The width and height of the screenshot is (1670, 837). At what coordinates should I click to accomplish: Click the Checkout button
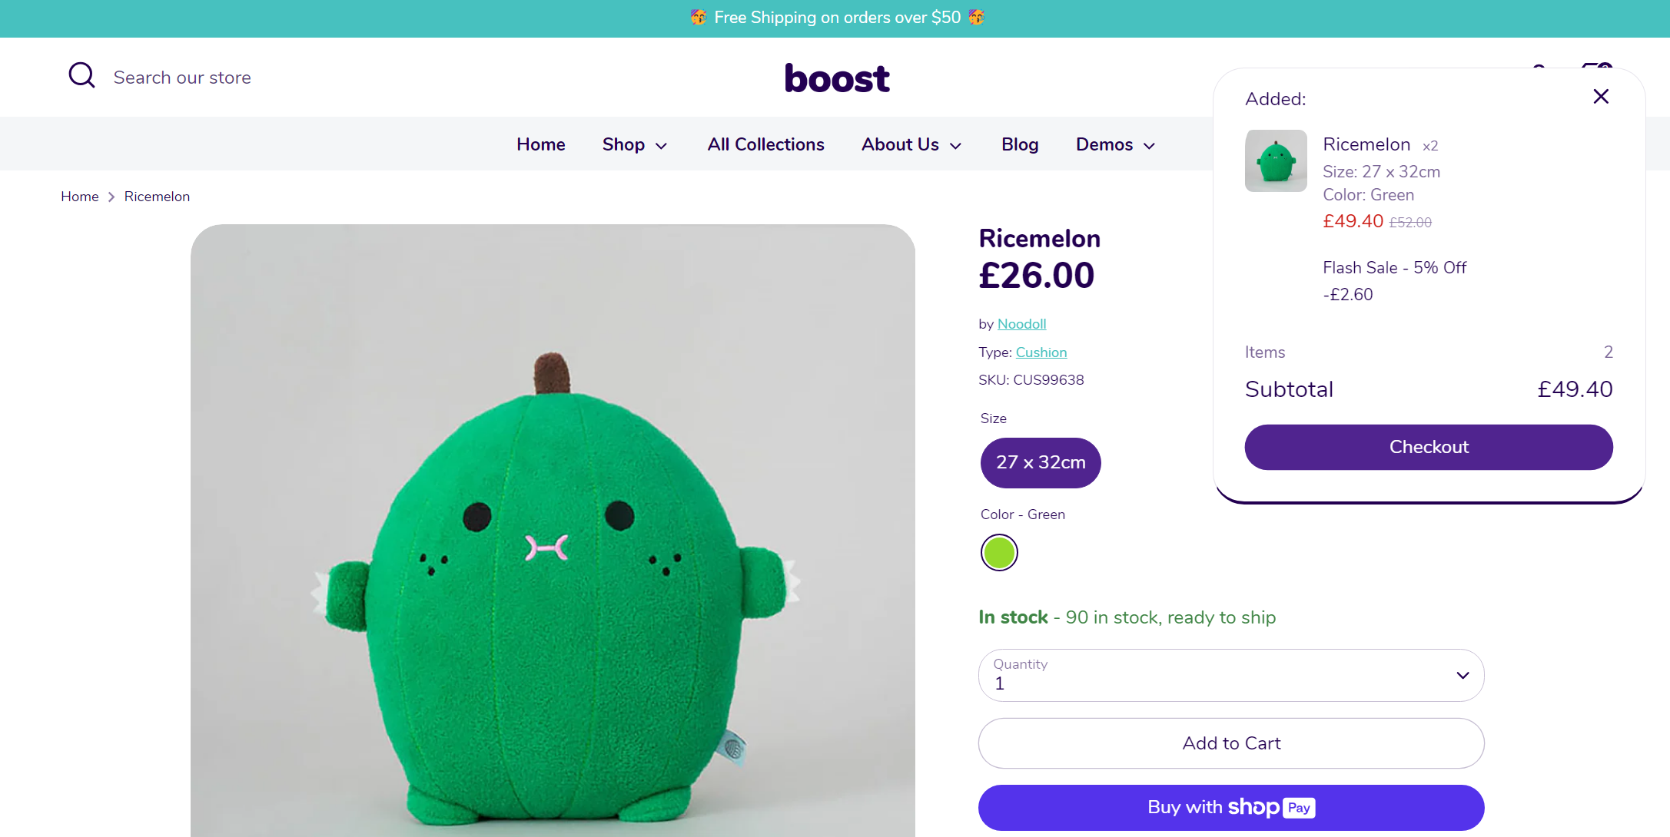[1428, 447]
